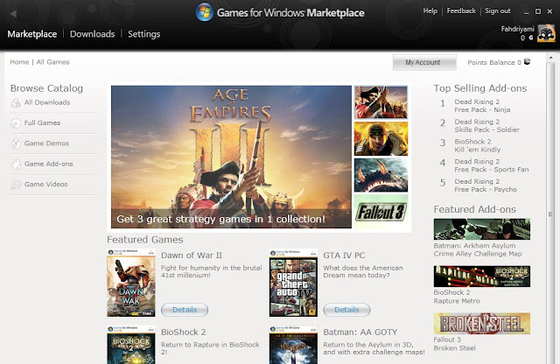Click the scroll-up arrow of page scrollbar

tap(550, 57)
